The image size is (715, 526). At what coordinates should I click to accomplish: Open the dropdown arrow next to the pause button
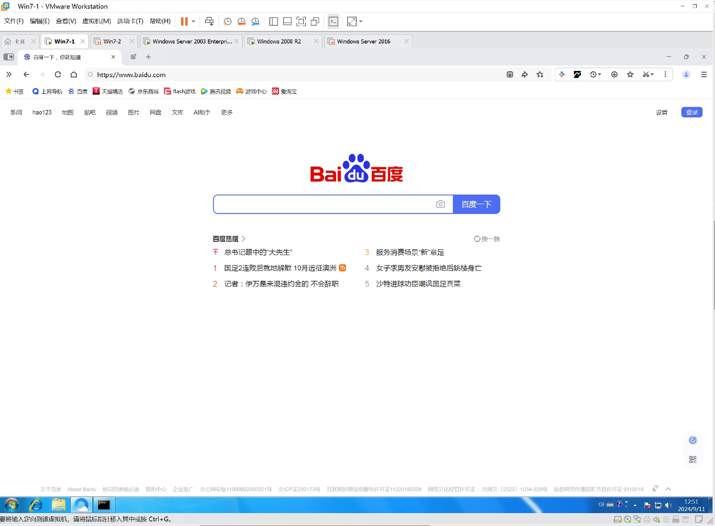point(193,22)
